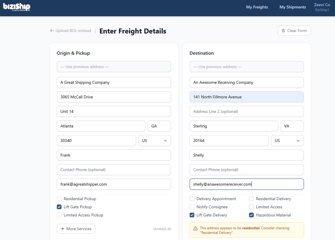Screen dimensions: 335x240
Task: Open origin Use previous address dropdown
Action: pyautogui.click(x=114, y=67)
